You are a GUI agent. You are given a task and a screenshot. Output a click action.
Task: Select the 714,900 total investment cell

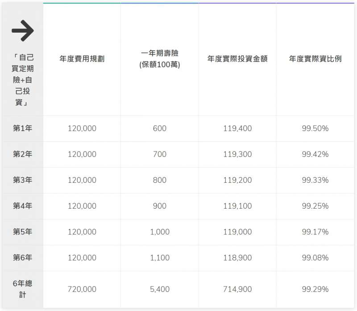(x=237, y=290)
